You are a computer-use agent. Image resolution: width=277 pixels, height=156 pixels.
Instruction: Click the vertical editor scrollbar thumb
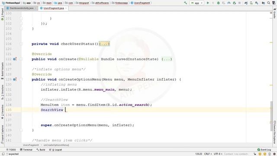tap(271, 116)
